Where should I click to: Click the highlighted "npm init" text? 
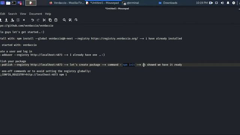pos(129,64)
